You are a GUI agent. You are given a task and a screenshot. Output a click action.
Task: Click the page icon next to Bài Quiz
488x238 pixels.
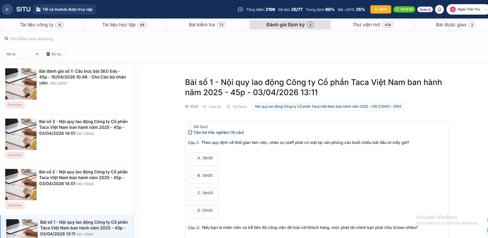[x=190, y=127]
